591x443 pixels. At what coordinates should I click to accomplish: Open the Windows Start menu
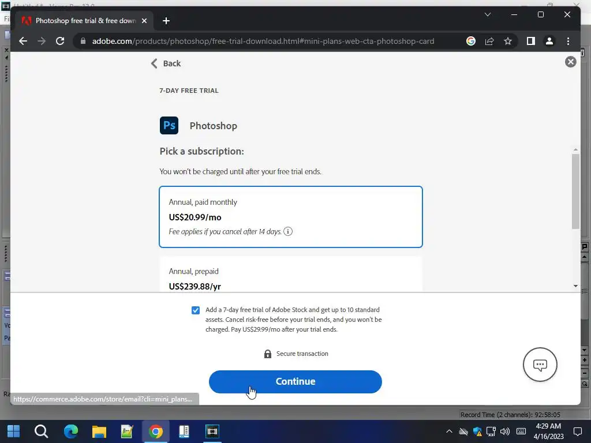14,431
